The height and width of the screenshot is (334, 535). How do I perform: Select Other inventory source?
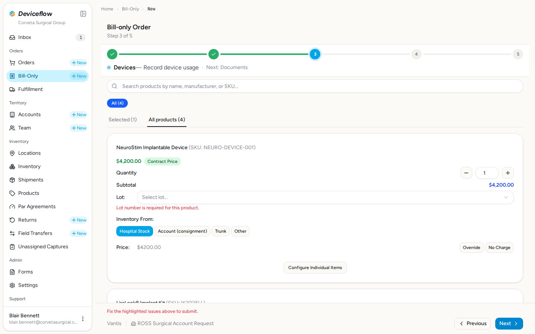(240, 231)
